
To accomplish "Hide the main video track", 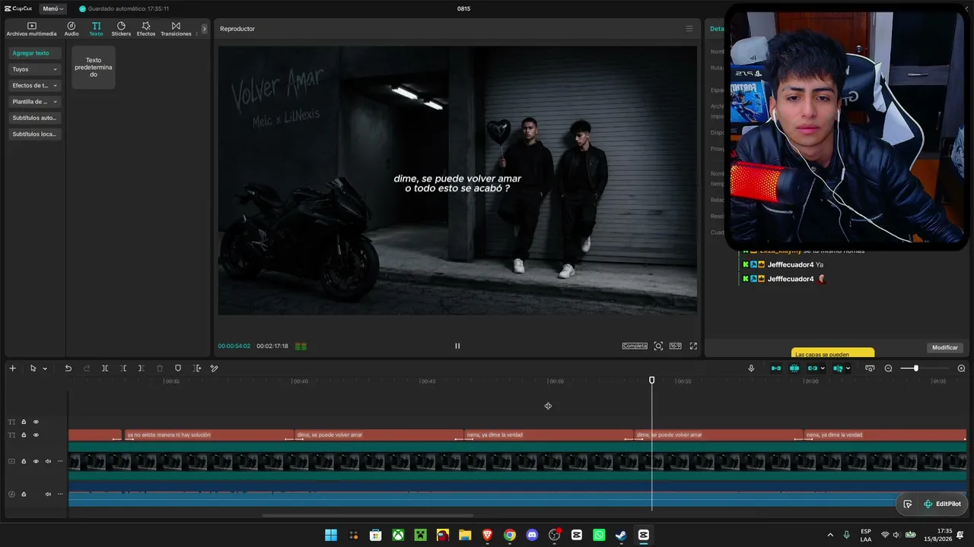I will coord(36,461).
